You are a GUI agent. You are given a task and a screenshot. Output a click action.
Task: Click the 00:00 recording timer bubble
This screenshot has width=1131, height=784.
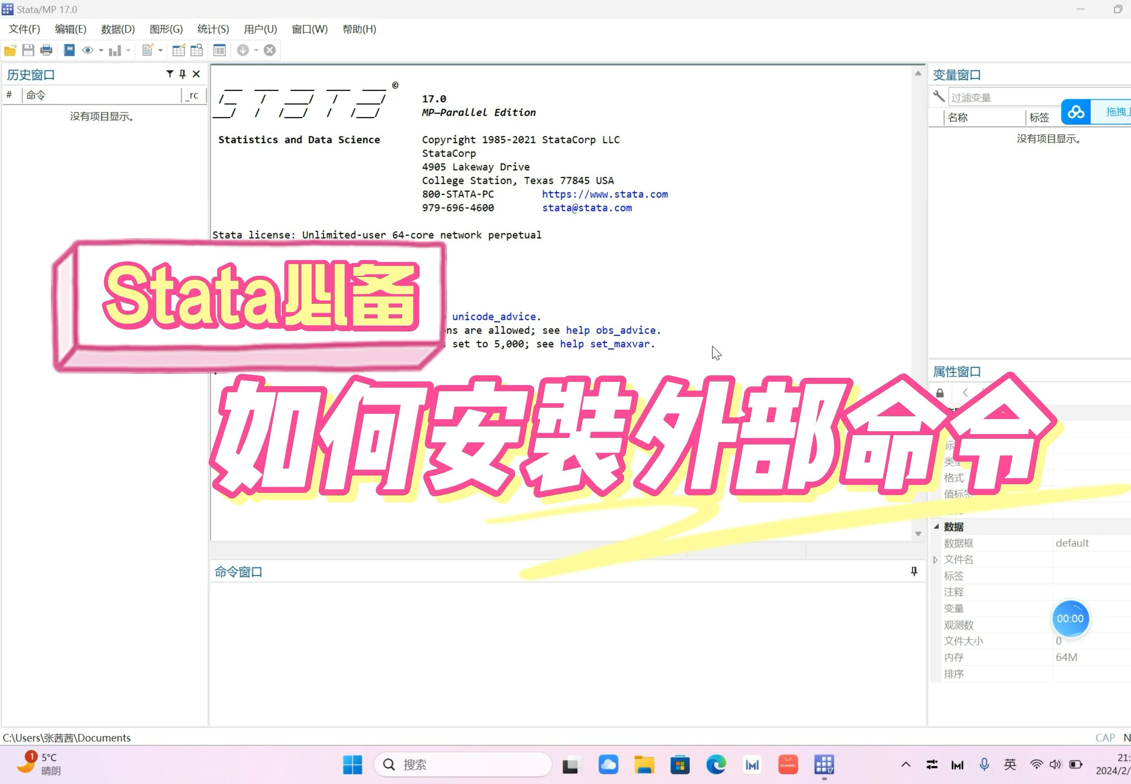1070,618
